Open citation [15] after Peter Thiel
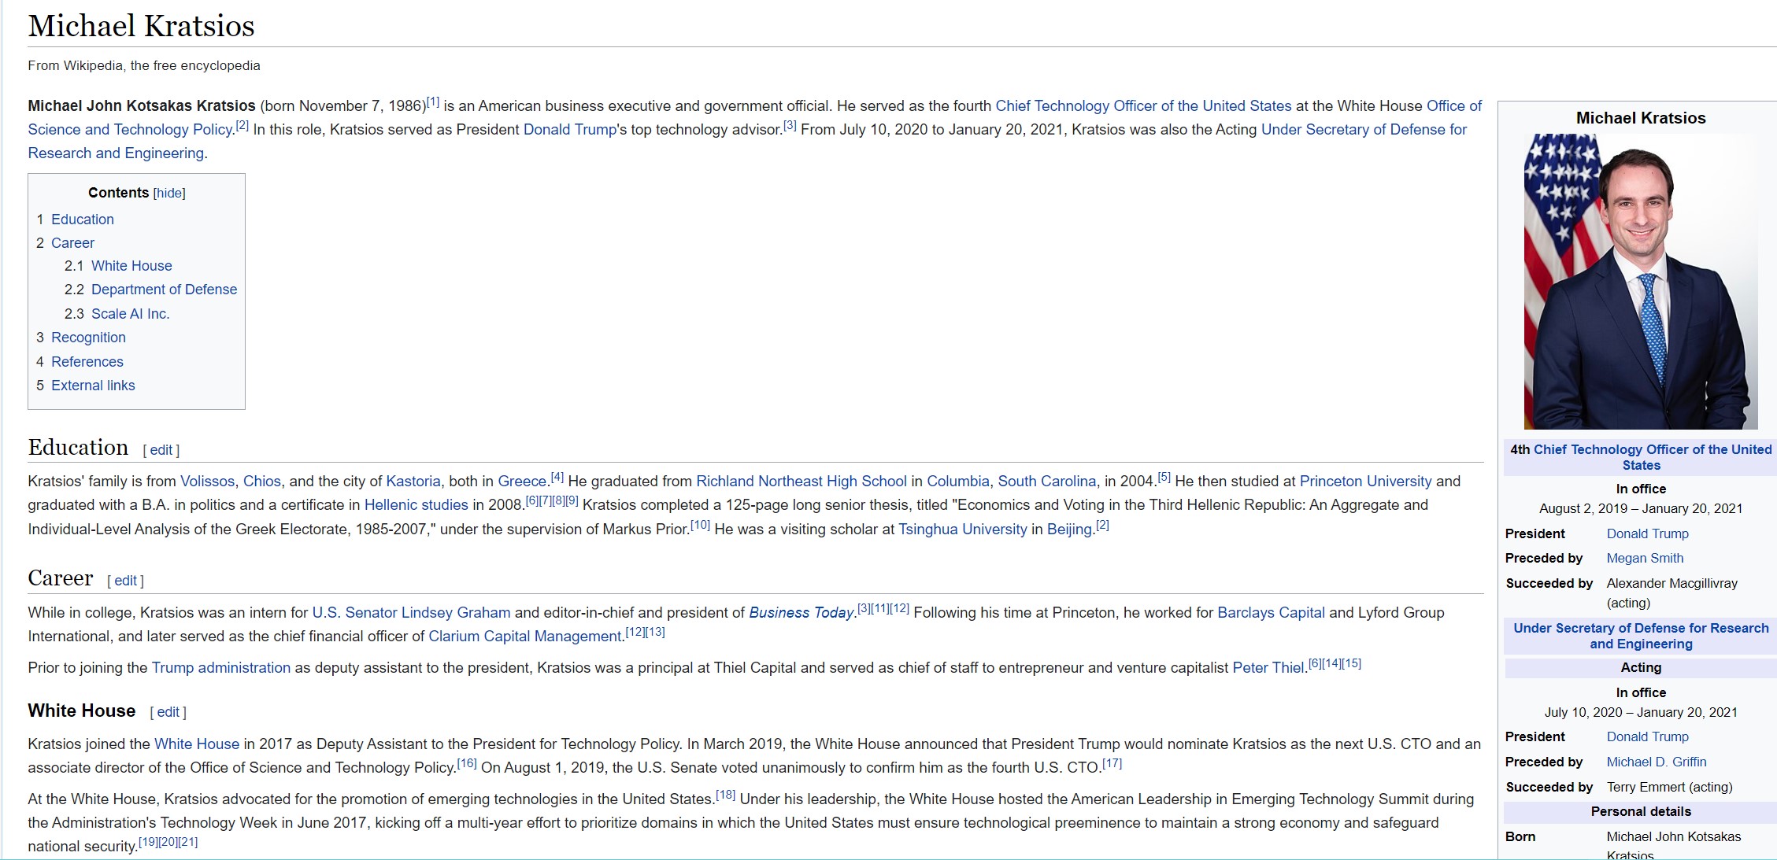The image size is (1777, 860). coord(1351,664)
